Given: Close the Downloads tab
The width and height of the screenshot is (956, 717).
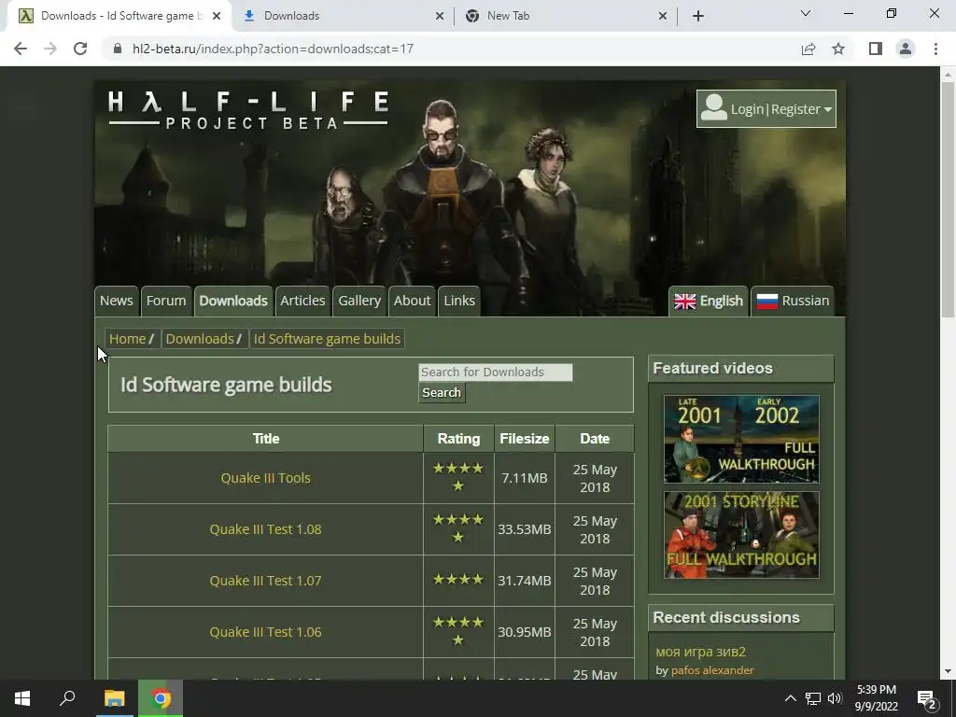Looking at the screenshot, I should click(440, 16).
